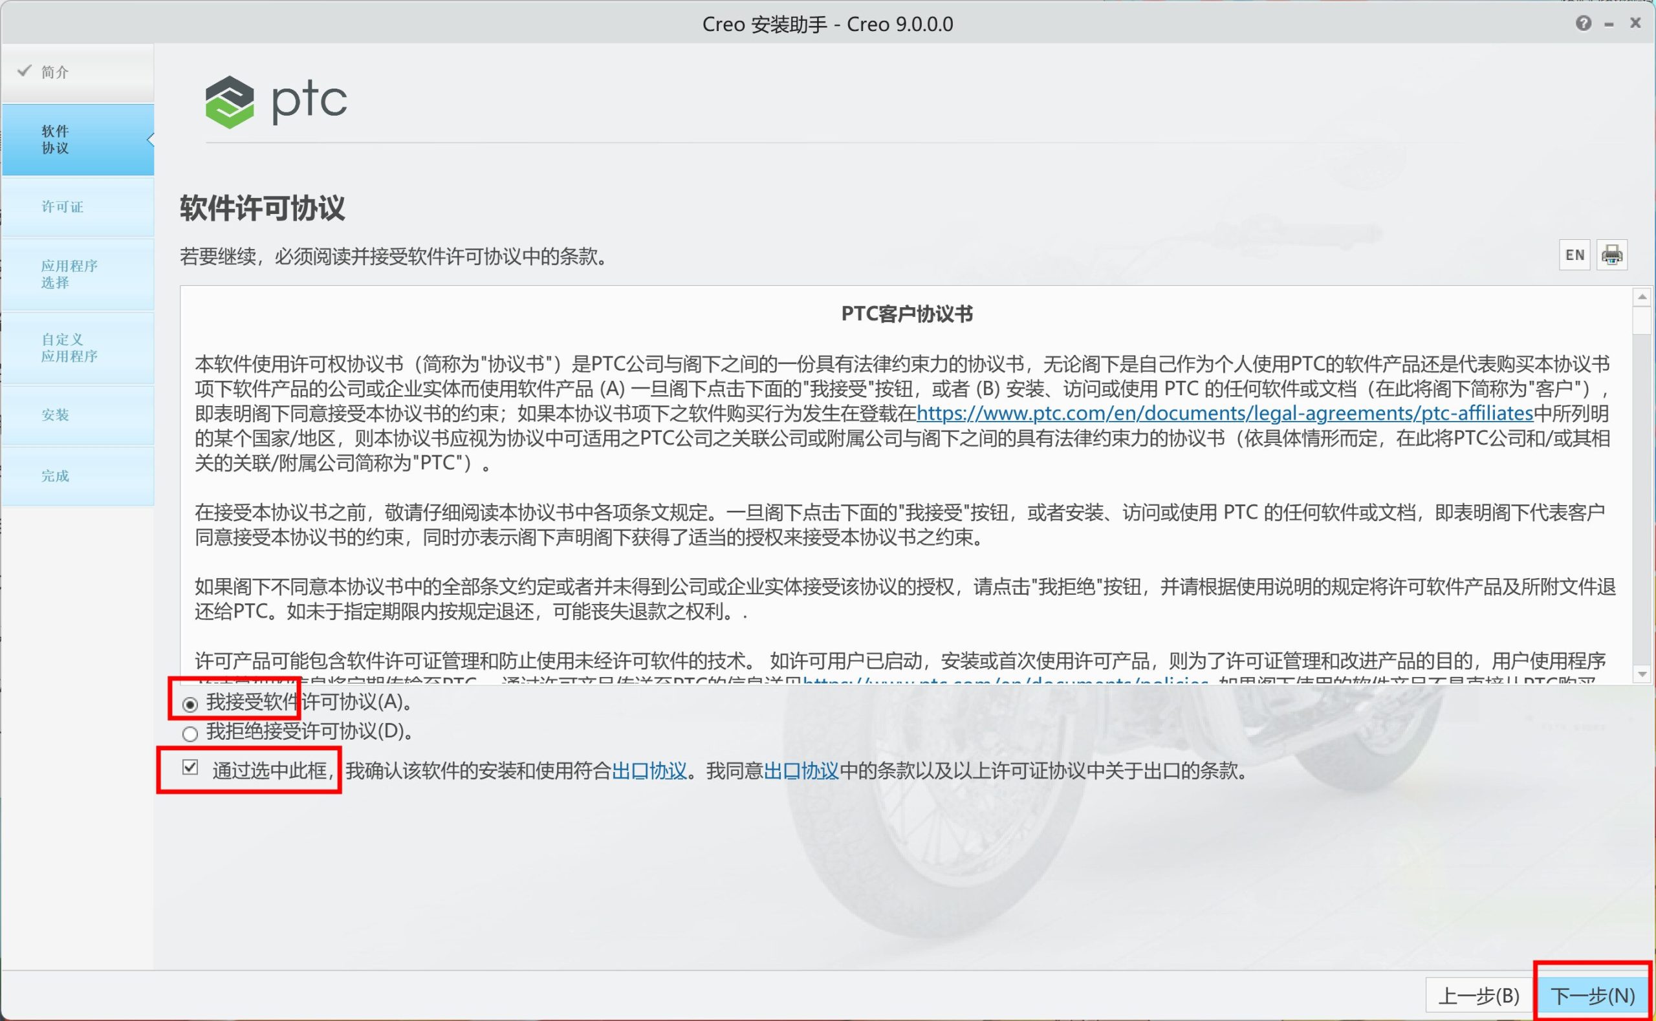This screenshot has width=1656, height=1021.
Task: Open the help question mark icon
Action: [x=1583, y=24]
